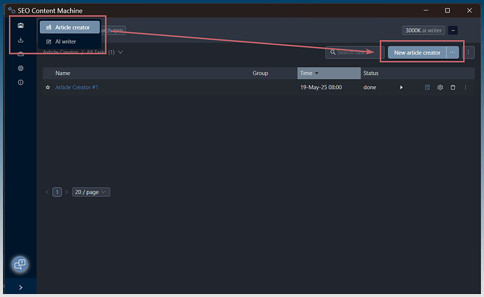484x297 pixels.
Task: Star the Article Creator #1 task
Action: click(48, 87)
